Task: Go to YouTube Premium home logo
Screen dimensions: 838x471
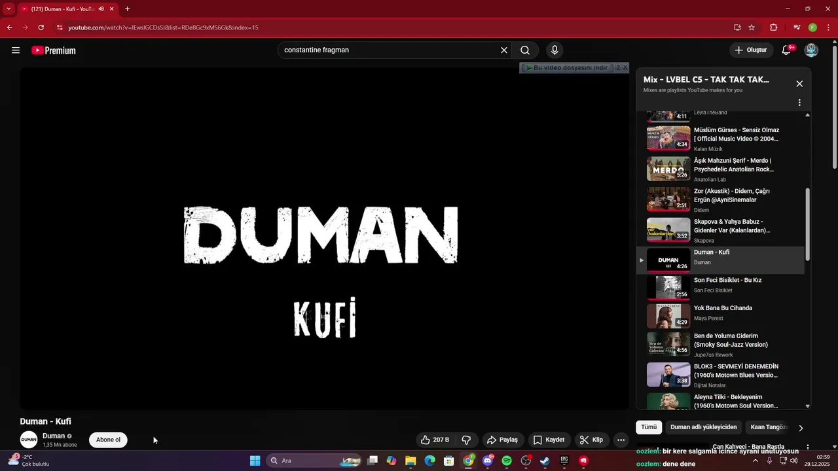Action: point(54,50)
